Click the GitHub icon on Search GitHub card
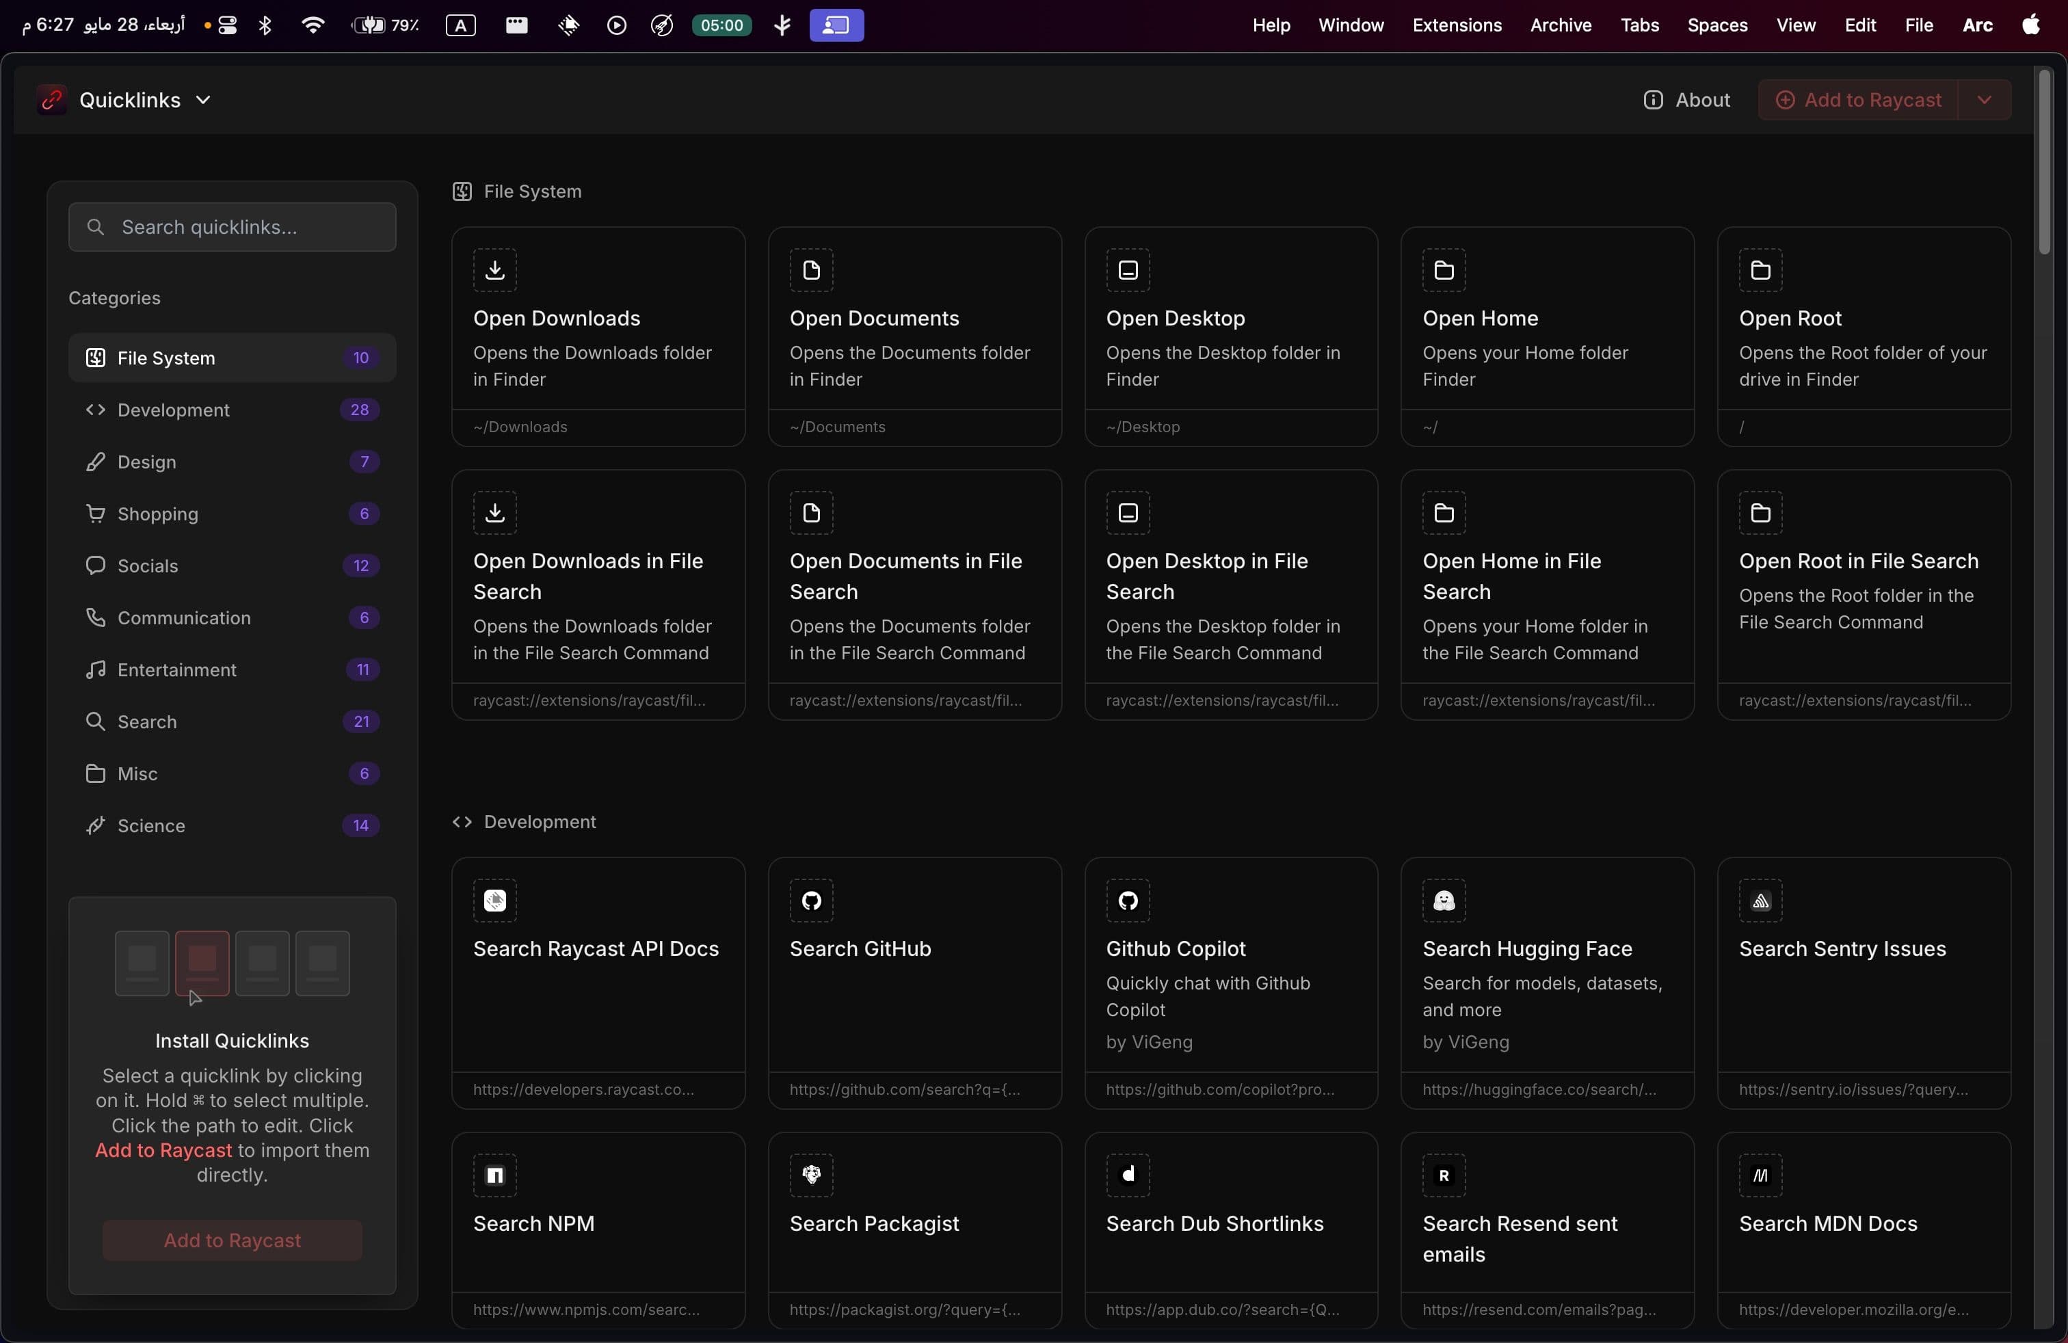 [810, 901]
